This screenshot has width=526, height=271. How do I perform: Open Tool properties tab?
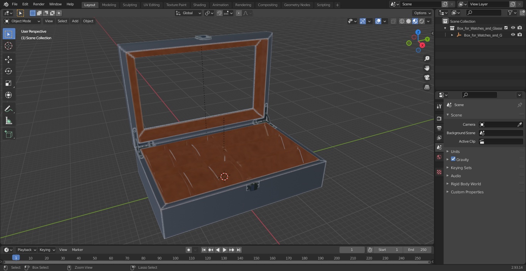[439, 106]
